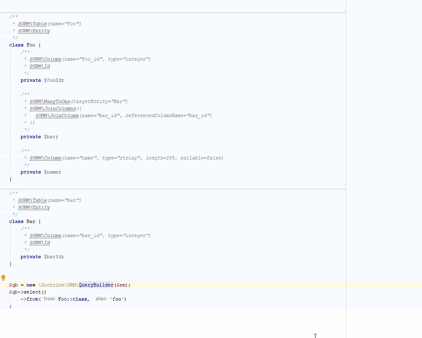
Task: Click the @ORM\ManyToOne annotation
Action: (50, 101)
